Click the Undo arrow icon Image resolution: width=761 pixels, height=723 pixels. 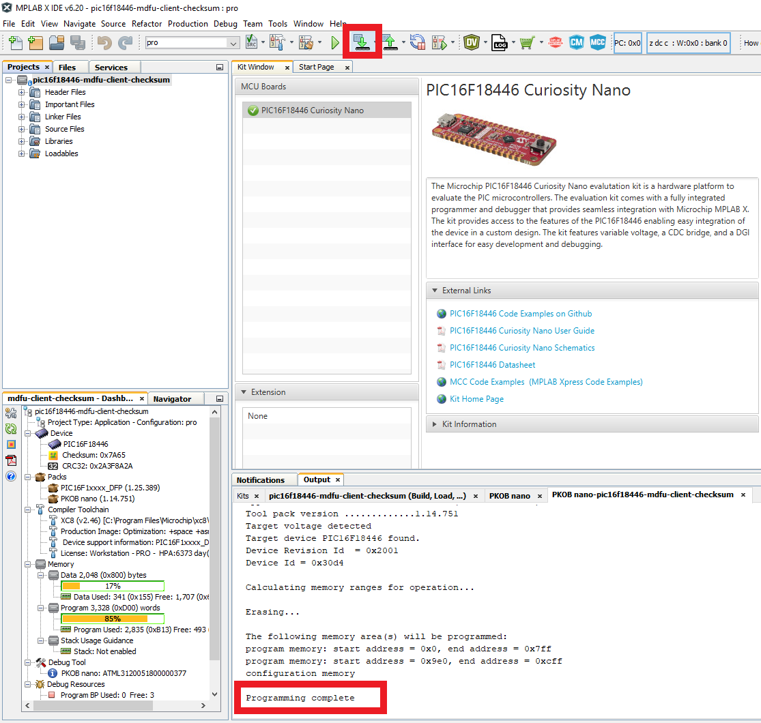point(104,43)
